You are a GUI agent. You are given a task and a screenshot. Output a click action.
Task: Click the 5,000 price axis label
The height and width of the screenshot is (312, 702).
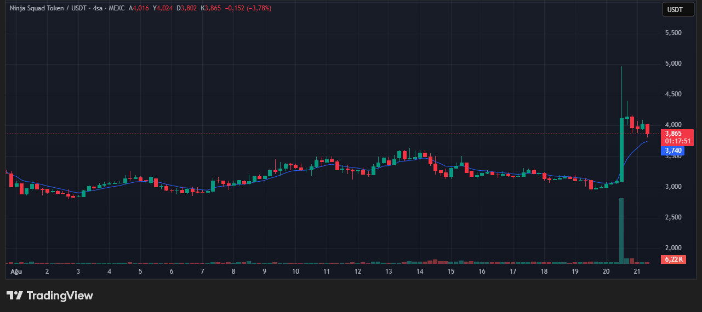[672, 63]
